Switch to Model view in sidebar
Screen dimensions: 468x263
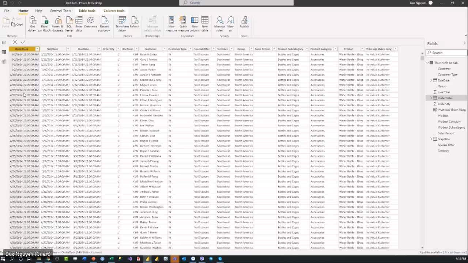(4, 62)
